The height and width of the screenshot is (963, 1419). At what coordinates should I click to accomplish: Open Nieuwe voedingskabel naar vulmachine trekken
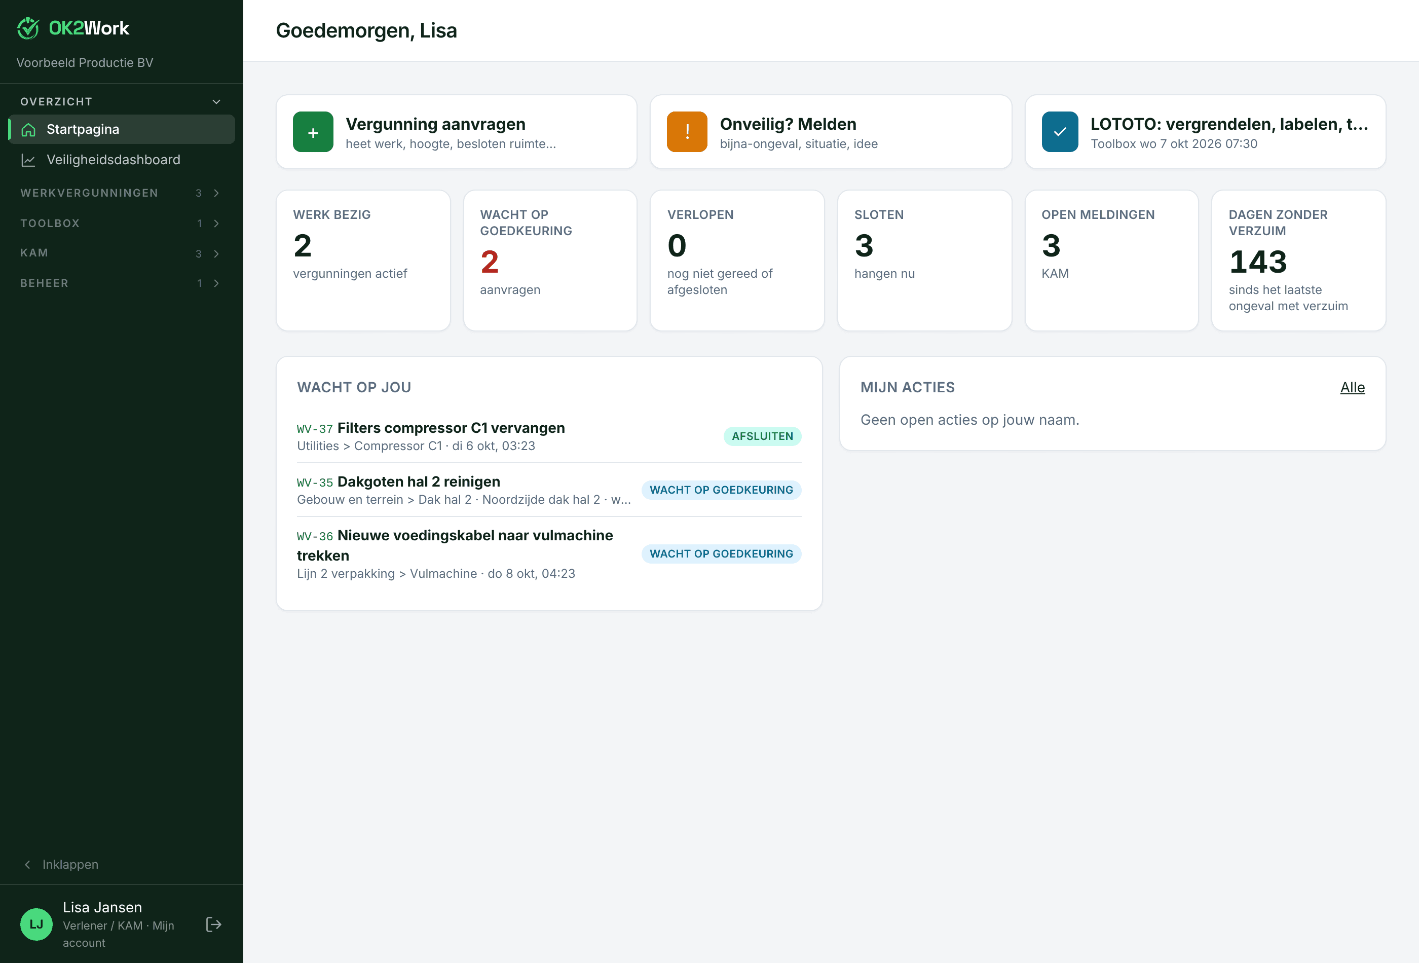pos(455,545)
